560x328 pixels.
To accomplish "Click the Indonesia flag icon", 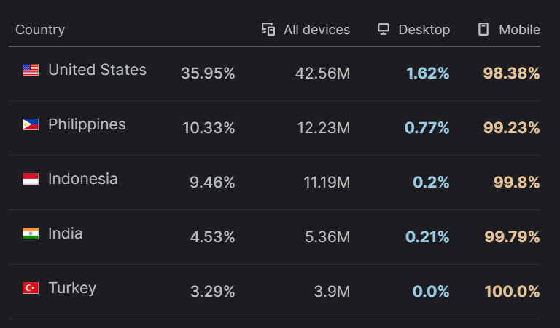I will point(31,179).
